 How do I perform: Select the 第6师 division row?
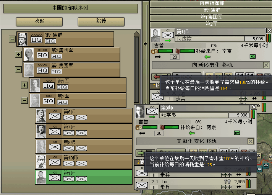tap(84, 116)
